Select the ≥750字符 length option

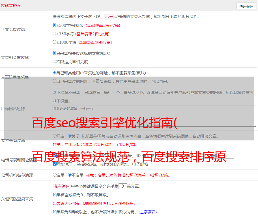pyautogui.click(x=55, y=34)
